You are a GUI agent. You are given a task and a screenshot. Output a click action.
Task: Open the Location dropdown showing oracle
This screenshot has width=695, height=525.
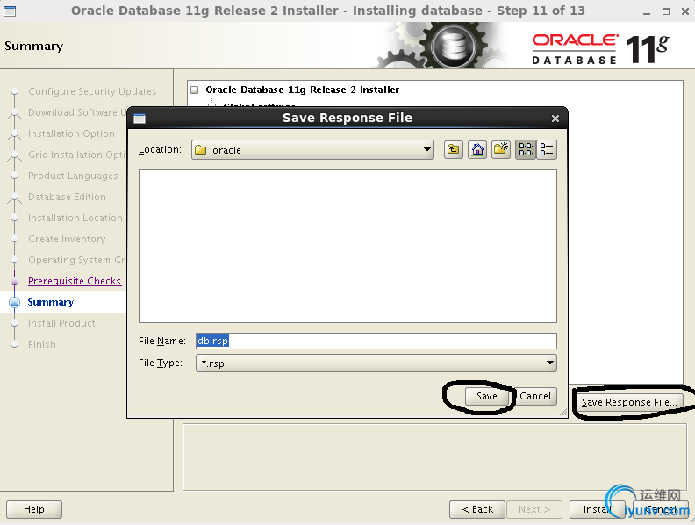coord(312,150)
